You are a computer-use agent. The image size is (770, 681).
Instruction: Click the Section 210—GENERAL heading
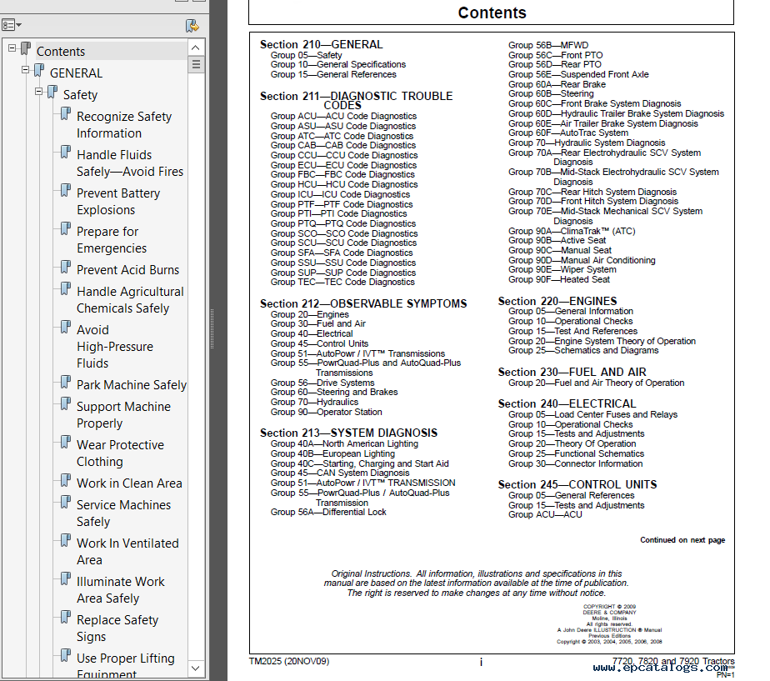(x=321, y=45)
